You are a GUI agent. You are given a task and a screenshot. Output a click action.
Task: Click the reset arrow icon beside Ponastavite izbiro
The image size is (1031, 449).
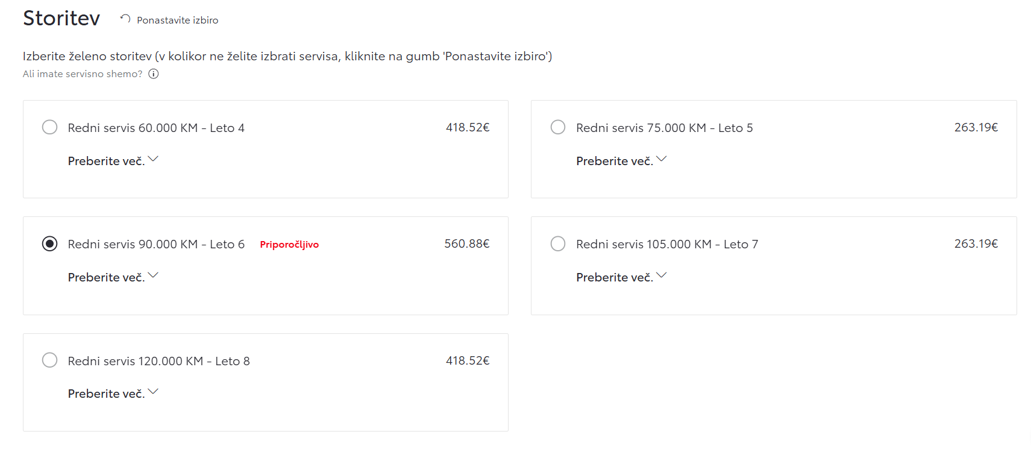coord(125,19)
